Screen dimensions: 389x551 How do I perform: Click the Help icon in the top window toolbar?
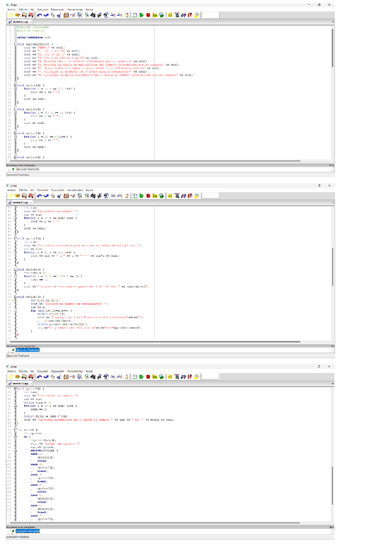click(190, 15)
